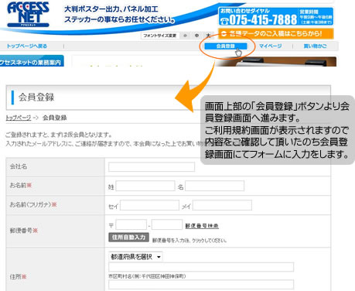The height and width of the screenshot is (291, 355).
Task: Select small font size button 小
Action: (185, 36)
